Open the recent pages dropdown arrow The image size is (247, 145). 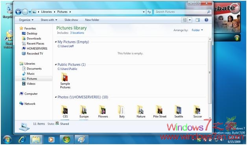coord(30,12)
